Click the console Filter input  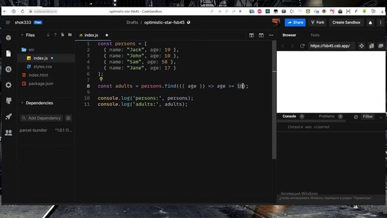click(368, 117)
